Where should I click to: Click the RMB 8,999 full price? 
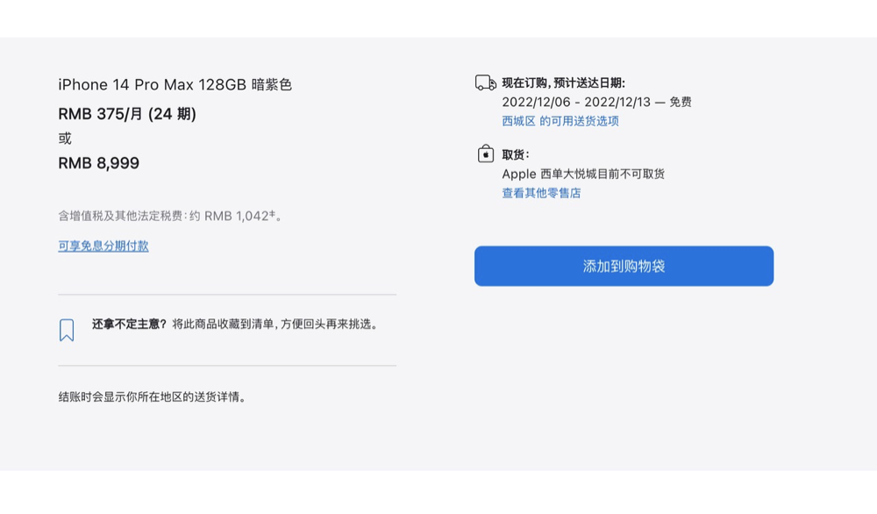click(98, 163)
